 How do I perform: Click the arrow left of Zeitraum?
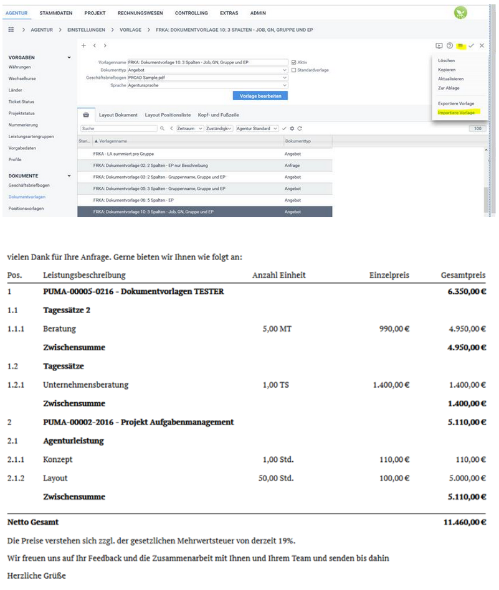pos(171,128)
